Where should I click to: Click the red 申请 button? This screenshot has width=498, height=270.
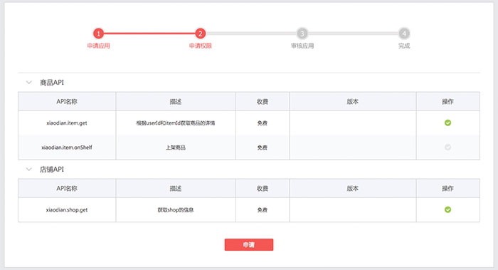click(x=249, y=244)
